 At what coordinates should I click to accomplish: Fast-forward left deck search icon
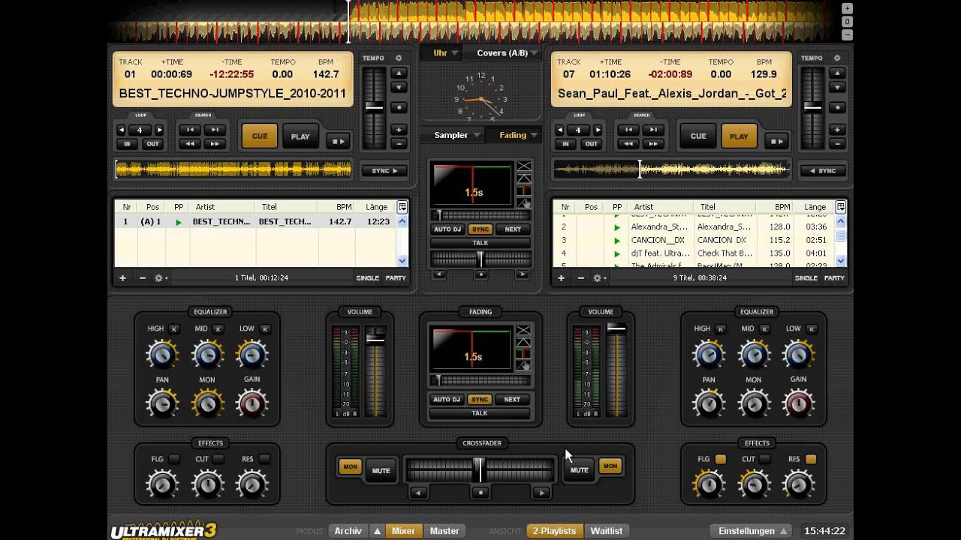pos(215,144)
